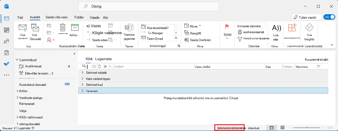Open the Saada/võta vastu tab
Screen dimensions: 338x131
57,17
